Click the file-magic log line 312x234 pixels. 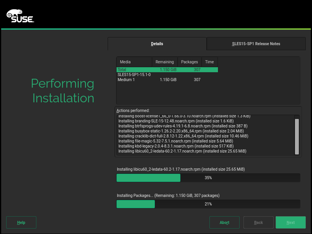pos(176,141)
